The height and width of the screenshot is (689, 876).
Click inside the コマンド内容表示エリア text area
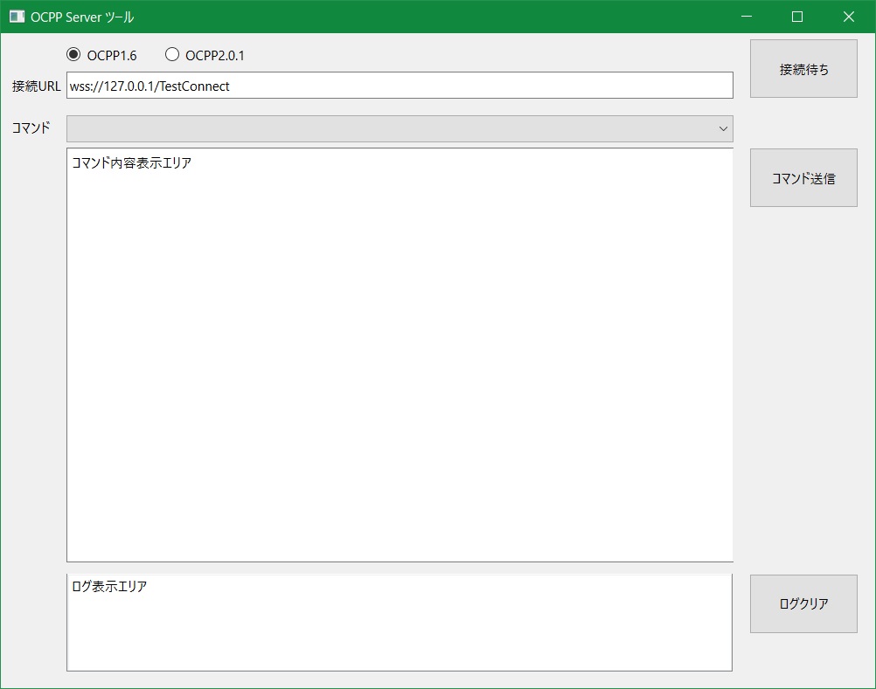pyautogui.click(x=400, y=355)
